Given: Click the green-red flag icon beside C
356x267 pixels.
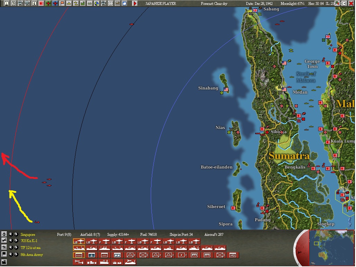Looking at the screenshot, I should pyautogui.click(x=337, y=3).
